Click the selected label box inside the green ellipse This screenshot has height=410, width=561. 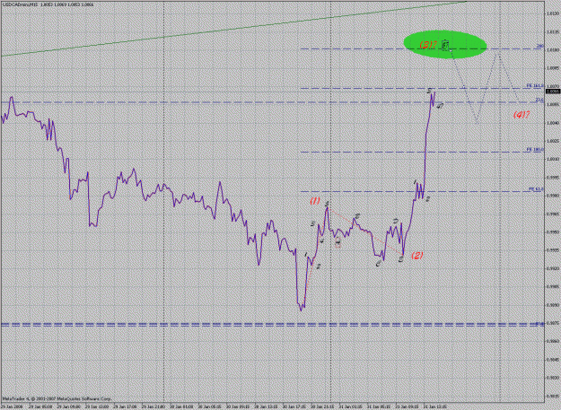[x=444, y=45]
